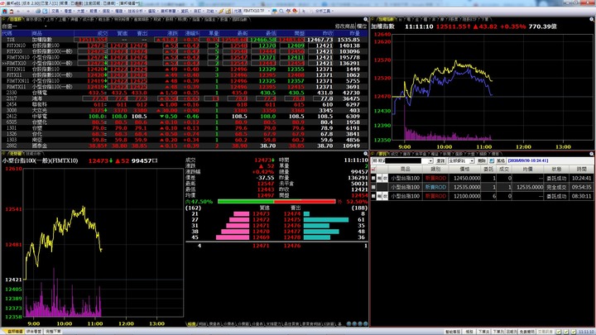Screen dimensions: 596x335
Task: Click the 修改商品 button
Action: (344, 26)
